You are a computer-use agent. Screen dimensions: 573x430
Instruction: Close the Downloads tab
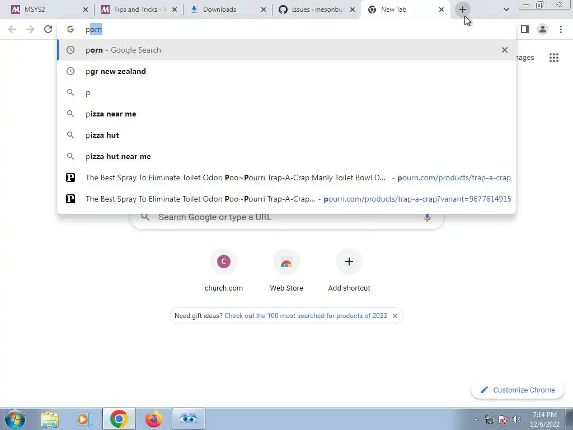[264, 10]
